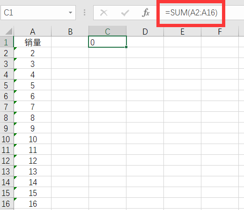Select row 16 header

pos(7,203)
